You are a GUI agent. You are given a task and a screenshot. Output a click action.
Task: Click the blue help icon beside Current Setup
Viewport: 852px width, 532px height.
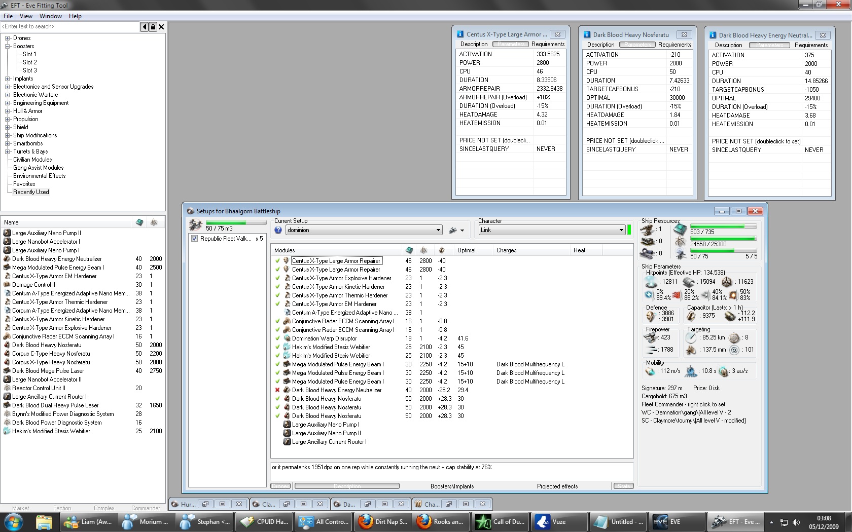pos(278,230)
